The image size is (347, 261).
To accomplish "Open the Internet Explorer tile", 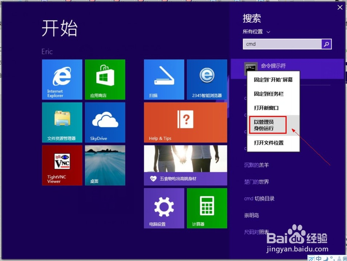I will [x=62, y=79].
